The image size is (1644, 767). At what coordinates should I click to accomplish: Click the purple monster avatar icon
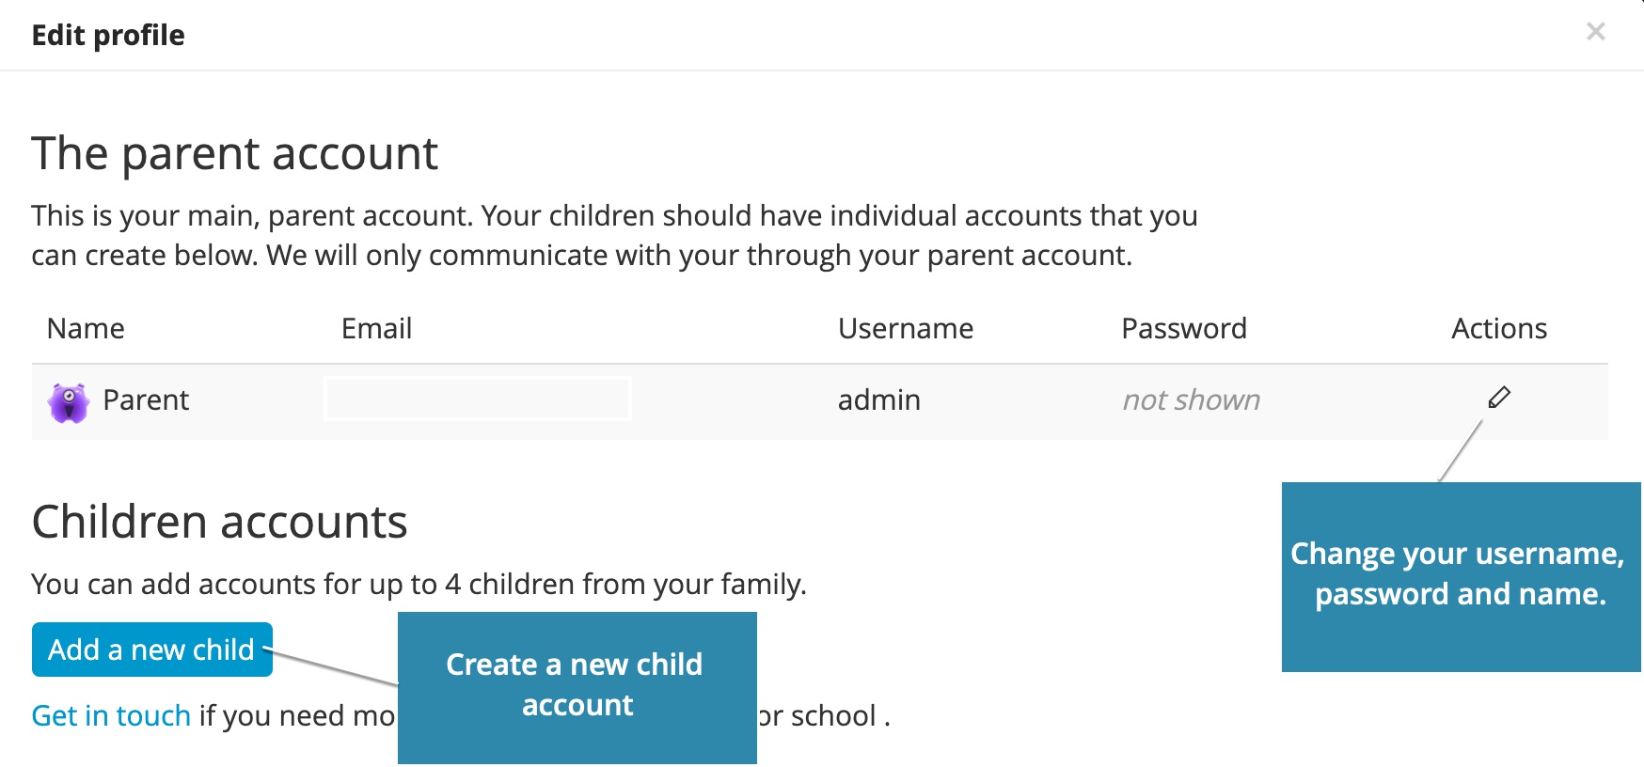(69, 402)
